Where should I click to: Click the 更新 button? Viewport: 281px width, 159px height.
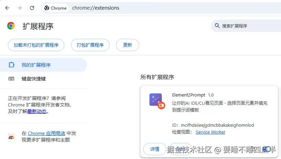(127, 45)
